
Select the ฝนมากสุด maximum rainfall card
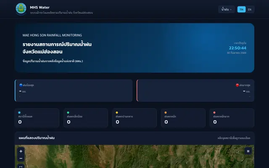(x=195, y=91)
